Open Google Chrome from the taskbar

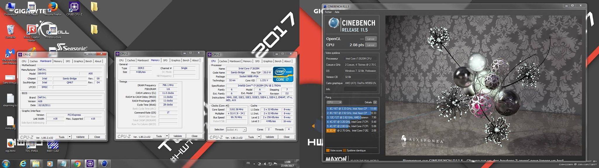[x=77, y=164]
